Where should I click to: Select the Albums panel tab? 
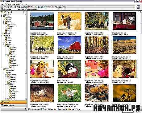pos(14,102)
